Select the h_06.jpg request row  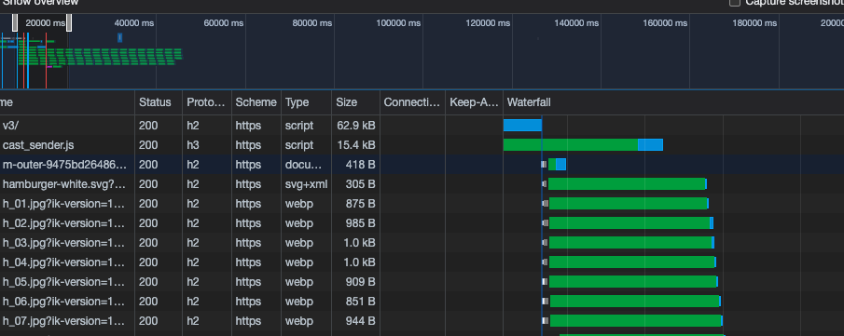[x=422, y=301]
